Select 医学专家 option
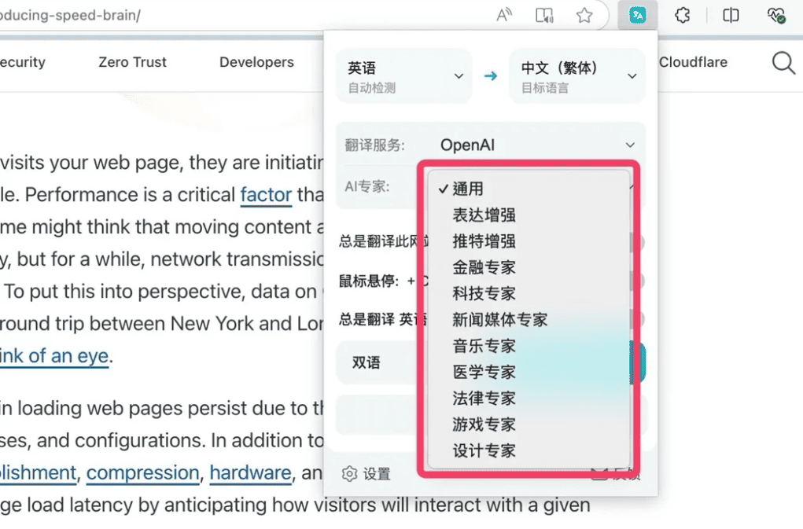 (529, 372)
